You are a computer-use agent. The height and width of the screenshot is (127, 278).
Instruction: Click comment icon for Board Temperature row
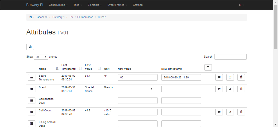point(219,77)
